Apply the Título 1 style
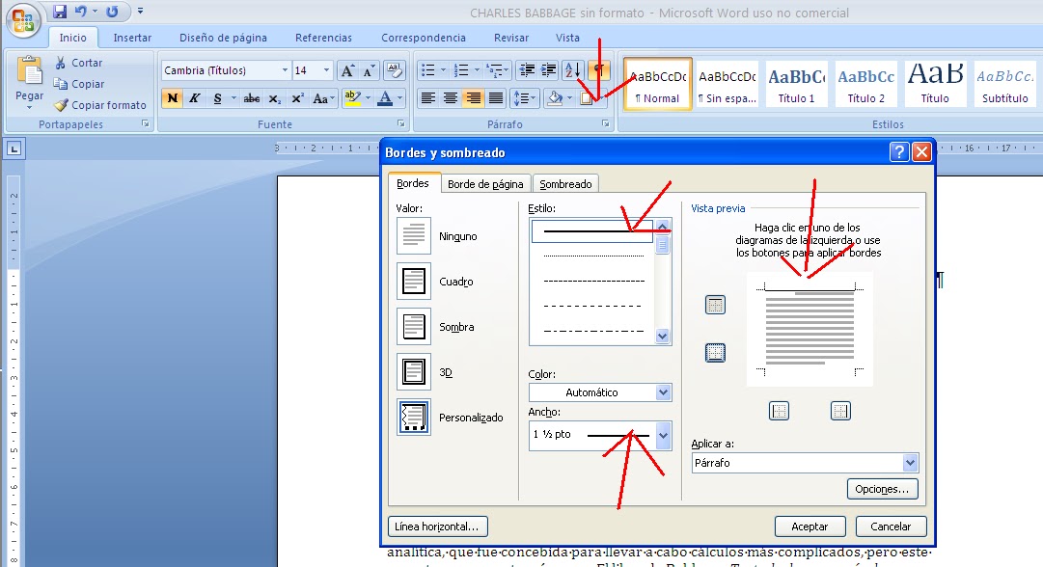Viewport: 1043px width, 567px height. (796, 85)
